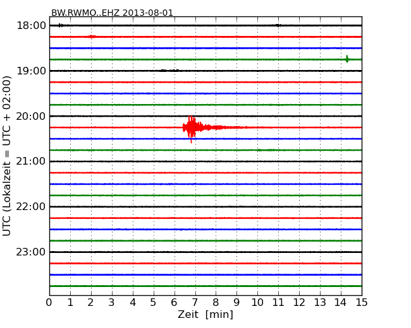Click the x-axis tick label 12
The height and width of the screenshot is (328, 411).
(x=299, y=303)
